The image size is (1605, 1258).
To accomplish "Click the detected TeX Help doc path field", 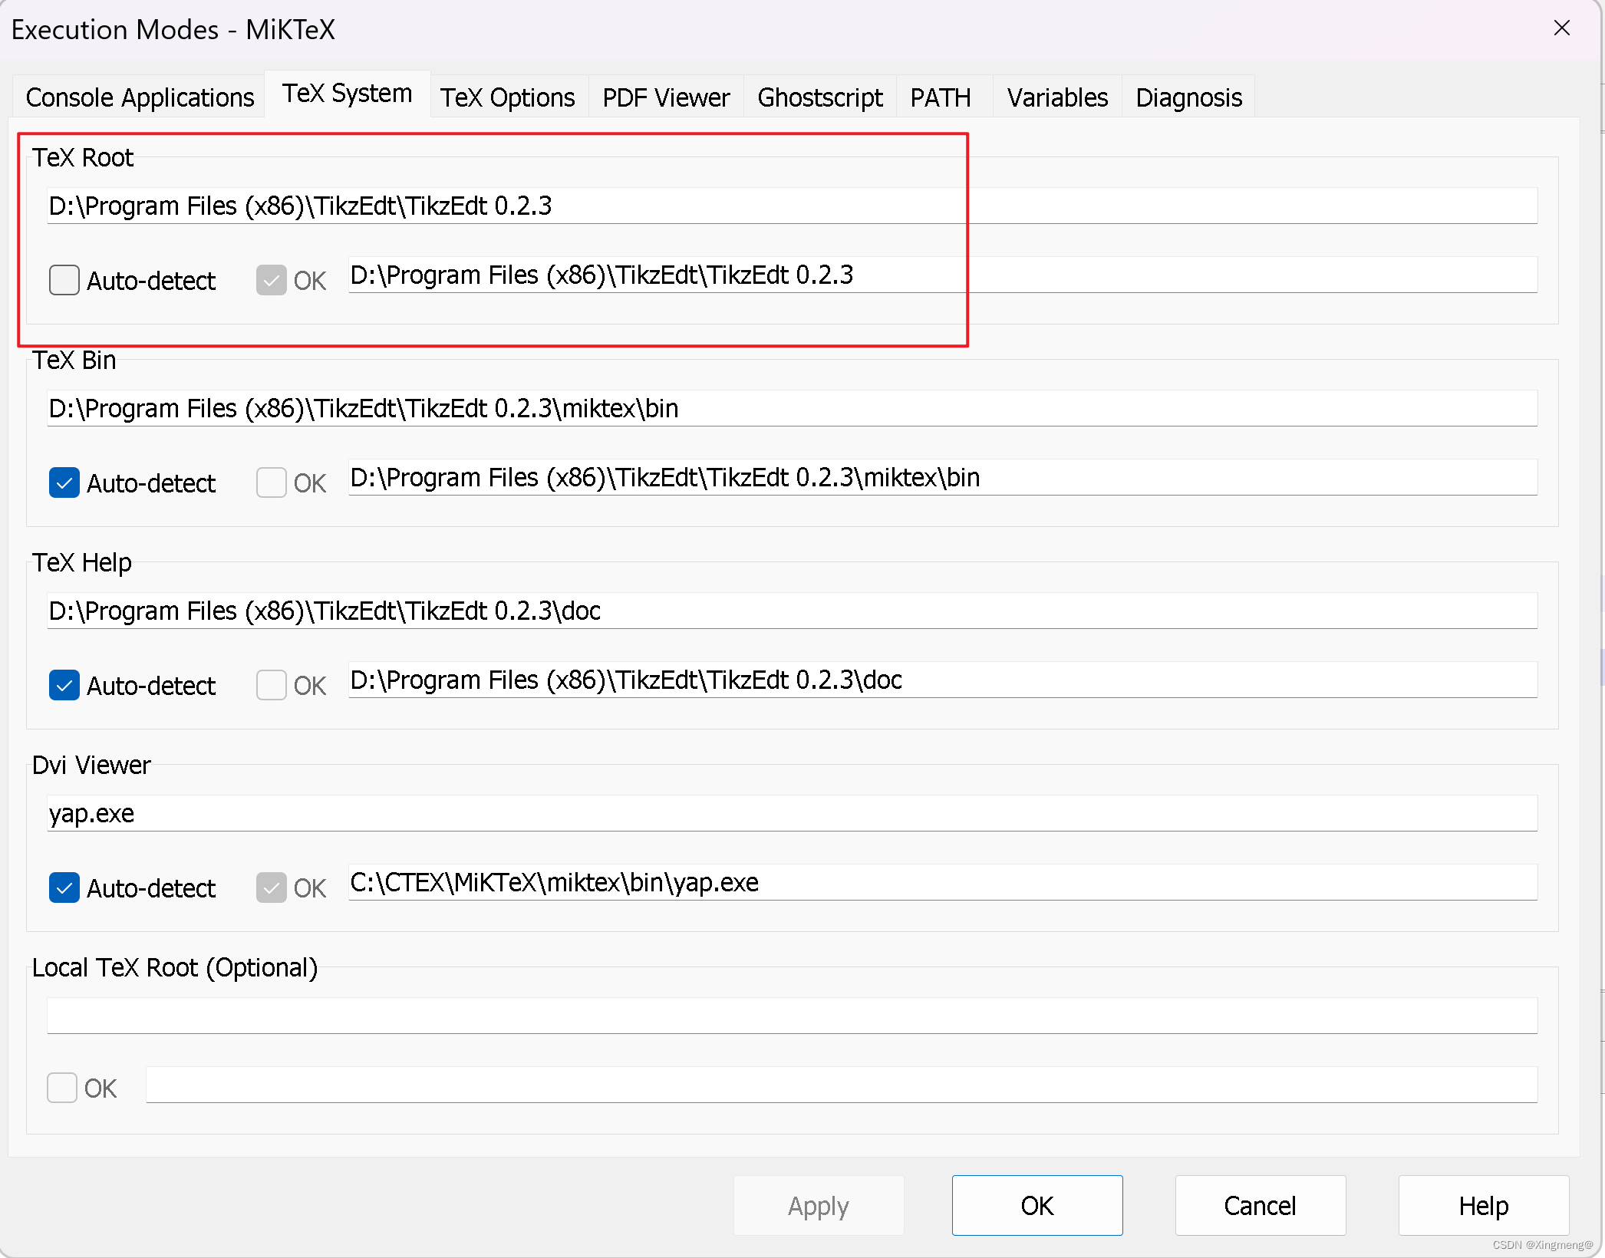I will (943, 680).
